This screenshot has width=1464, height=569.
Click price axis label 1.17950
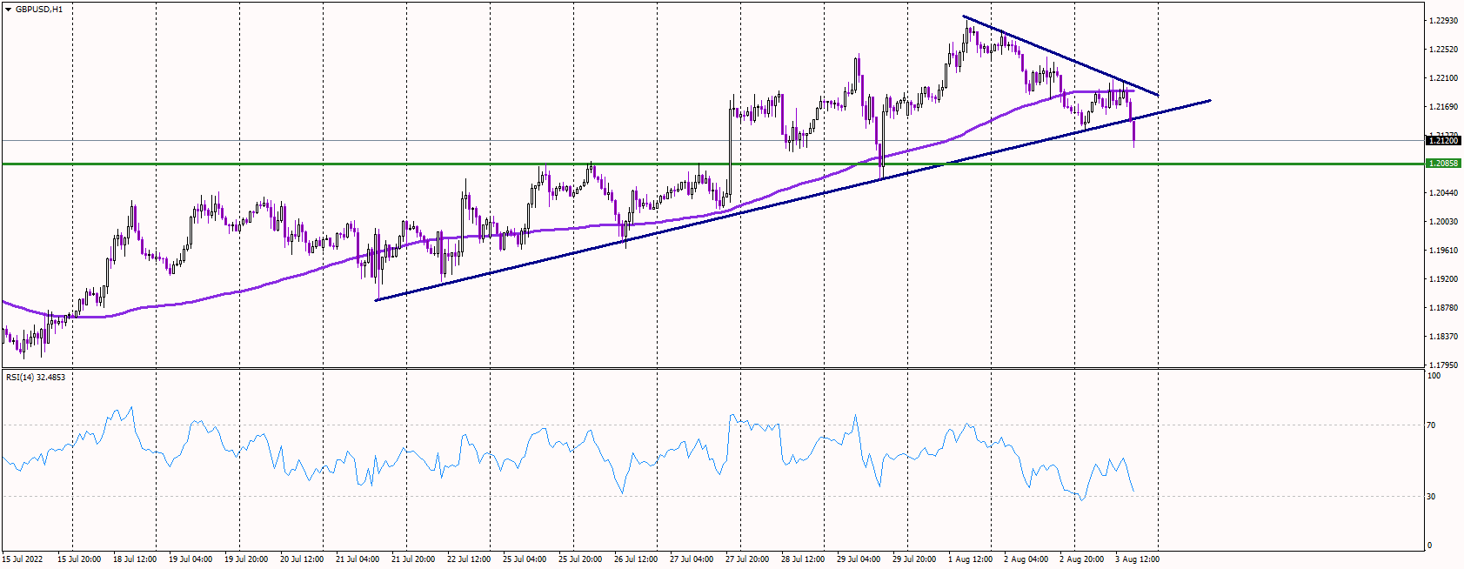tap(1442, 365)
